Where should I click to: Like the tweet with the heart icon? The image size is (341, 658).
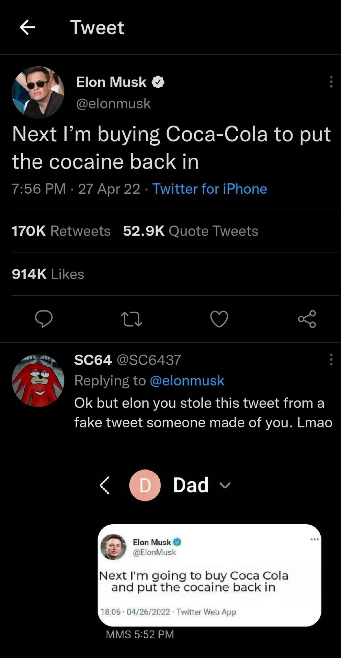coord(219,319)
